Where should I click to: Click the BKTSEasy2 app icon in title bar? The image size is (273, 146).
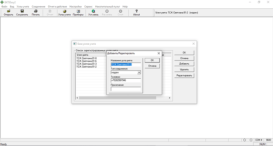coord(2,2)
